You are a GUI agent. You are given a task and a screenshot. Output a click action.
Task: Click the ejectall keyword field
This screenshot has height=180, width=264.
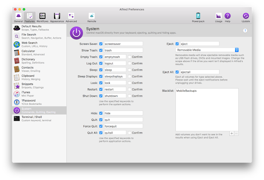(200, 72)
